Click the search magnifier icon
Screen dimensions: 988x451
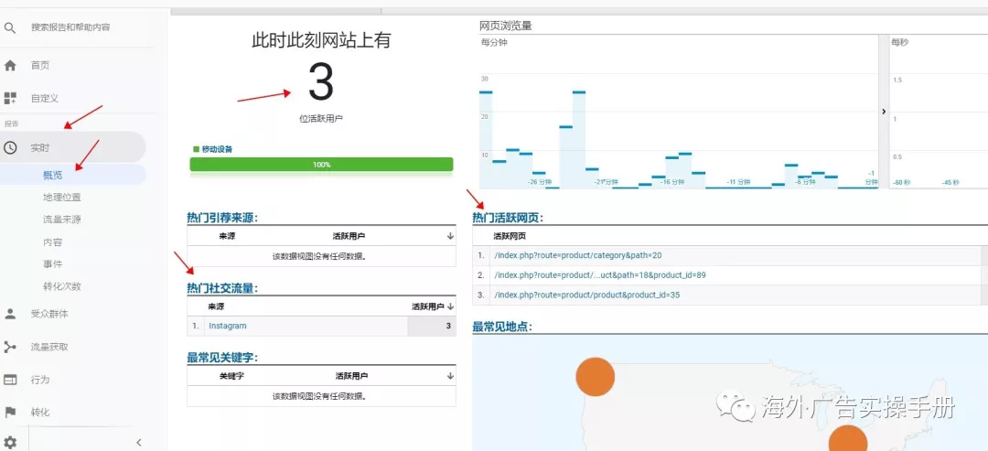click(x=10, y=27)
